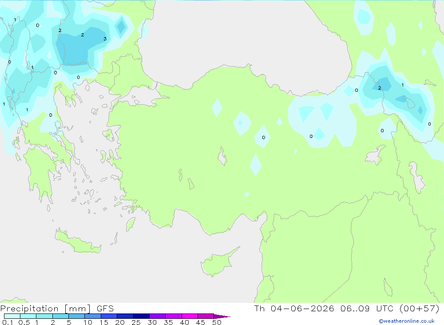The width and height of the screenshot is (444, 325).
Task: Click the 40–45 mm magenta legend swatch
Action: pos(190,316)
